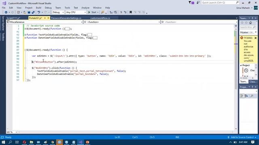Switch to the customworkflow.cs tab
The height and width of the screenshot is (145, 259).
click(100, 18)
